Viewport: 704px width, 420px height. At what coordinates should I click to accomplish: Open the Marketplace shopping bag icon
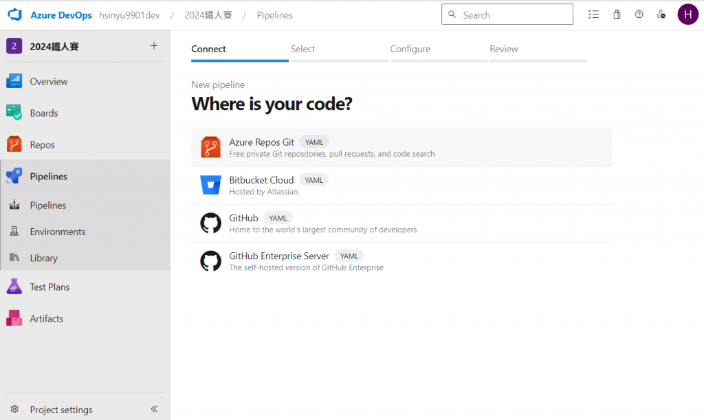[x=617, y=14]
